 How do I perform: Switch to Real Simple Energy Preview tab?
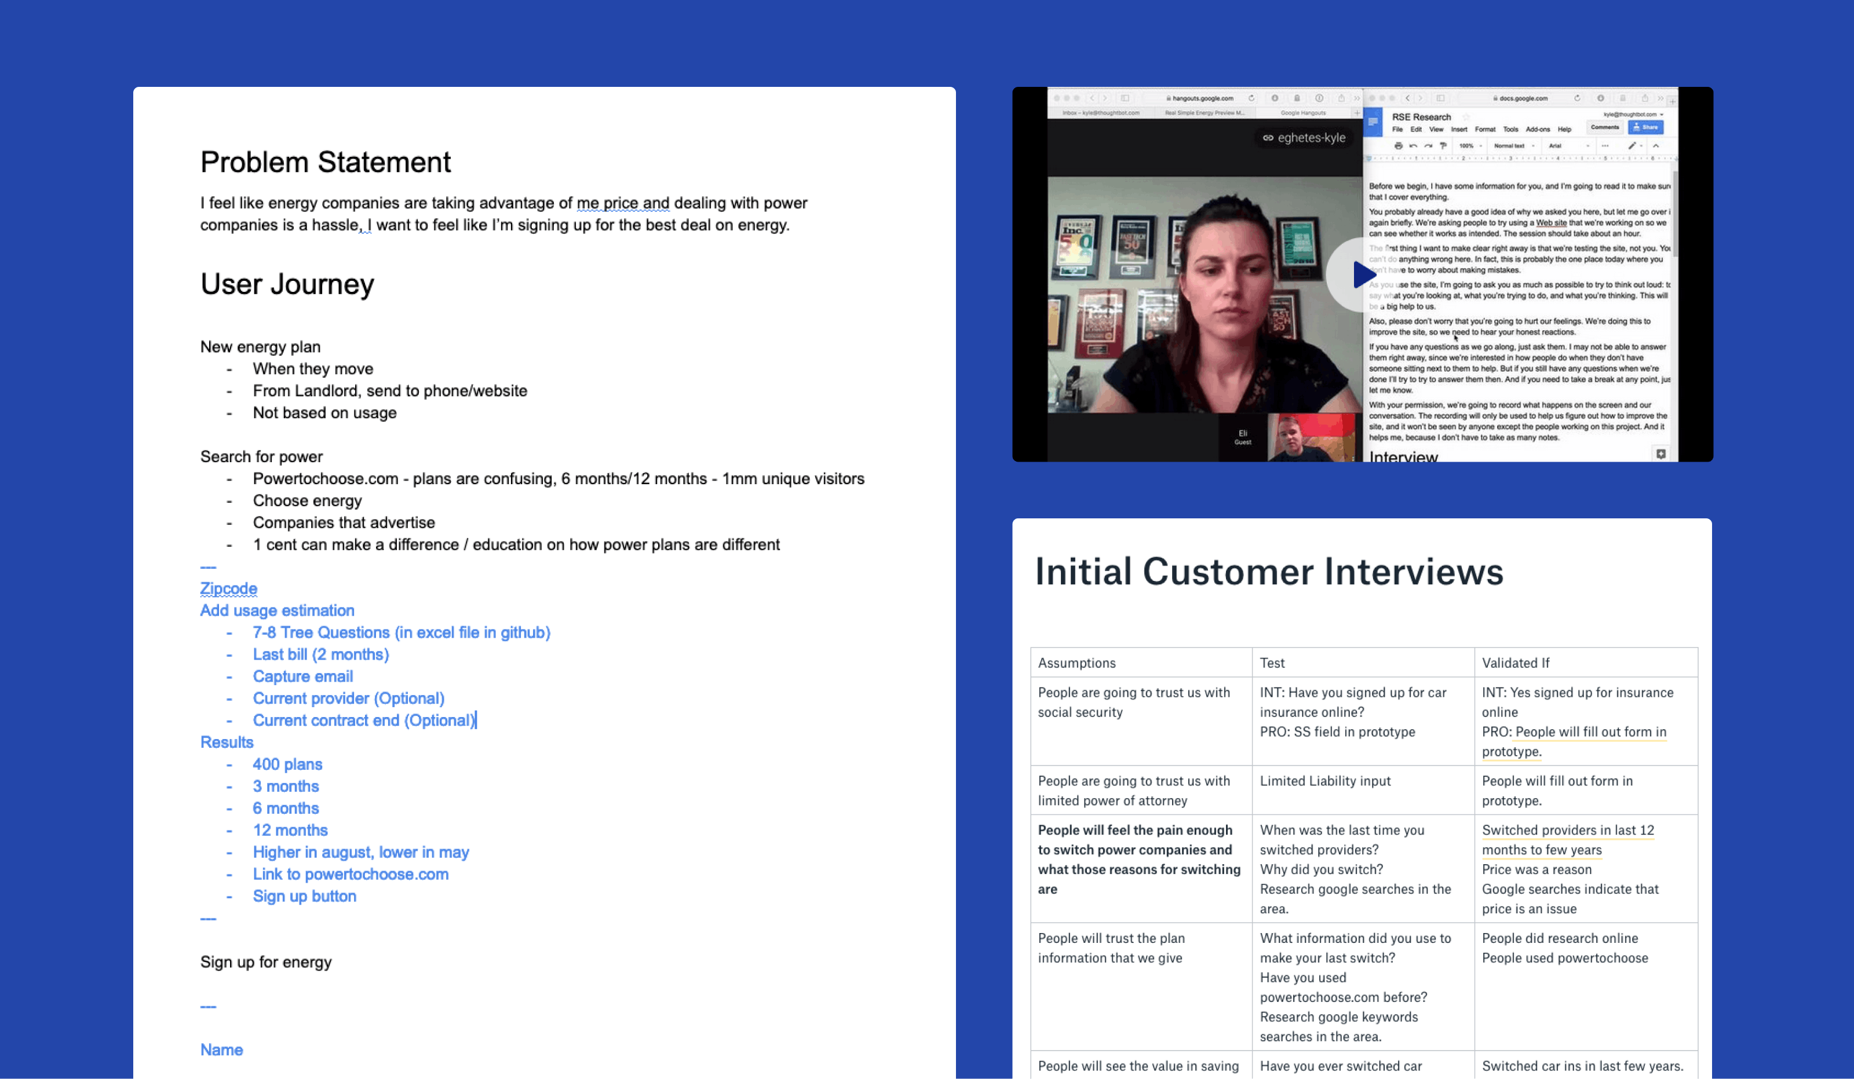coord(1206,114)
